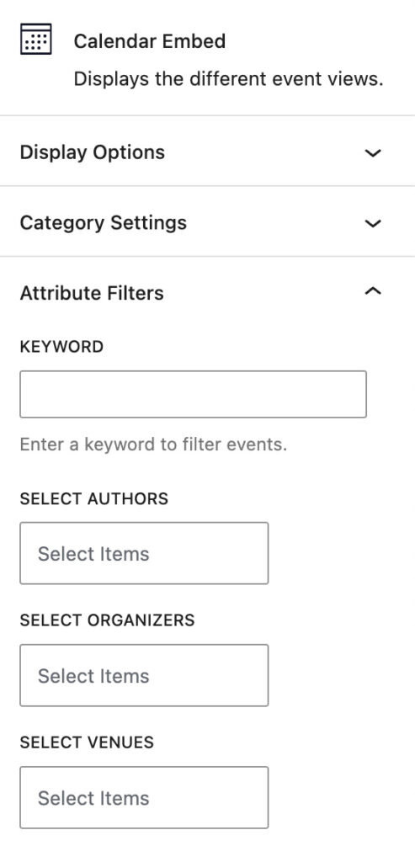Click 'Select Items' placeholder under Select Authors
415x862 pixels.
coord(93,554)
